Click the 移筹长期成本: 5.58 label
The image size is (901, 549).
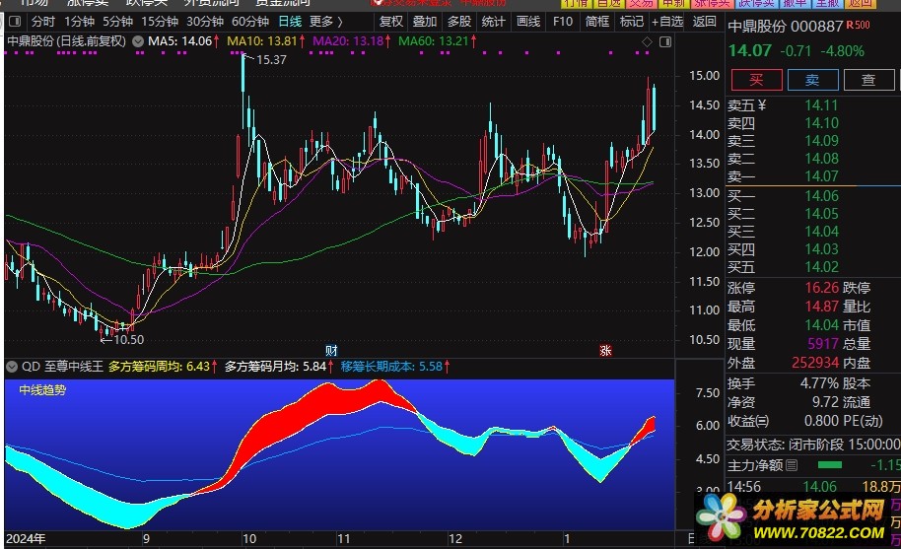[x=392, y=367]
